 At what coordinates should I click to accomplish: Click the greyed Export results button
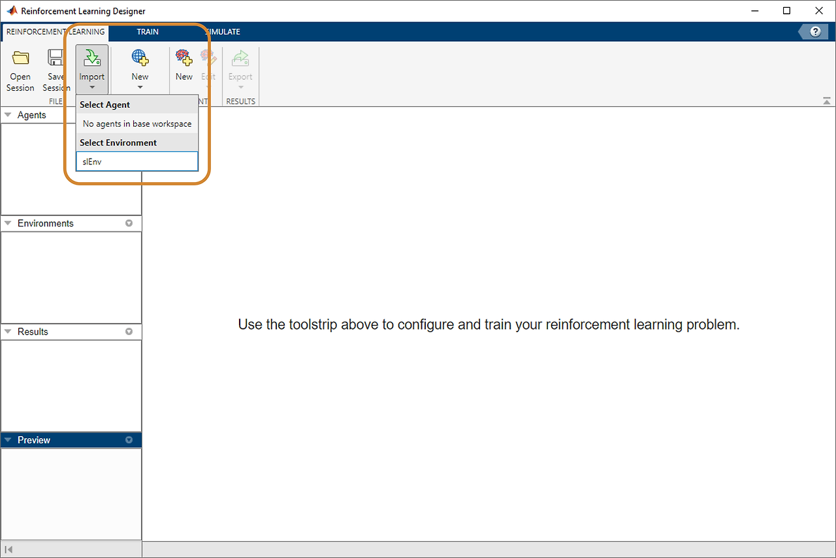pos(240,70)
